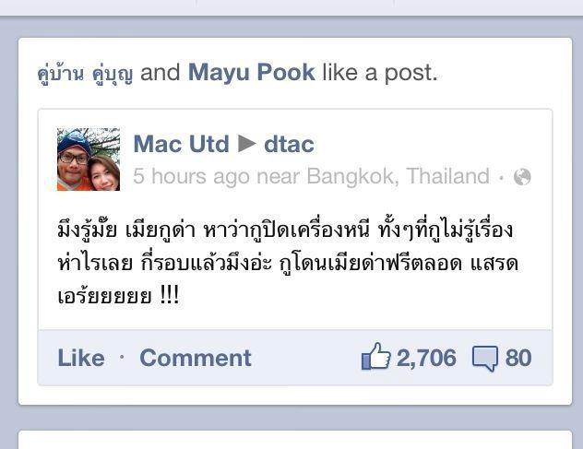Click the comment bubble icon
Image resolution: width=583 pixels, height=449 pixels.
coord(485,359)
